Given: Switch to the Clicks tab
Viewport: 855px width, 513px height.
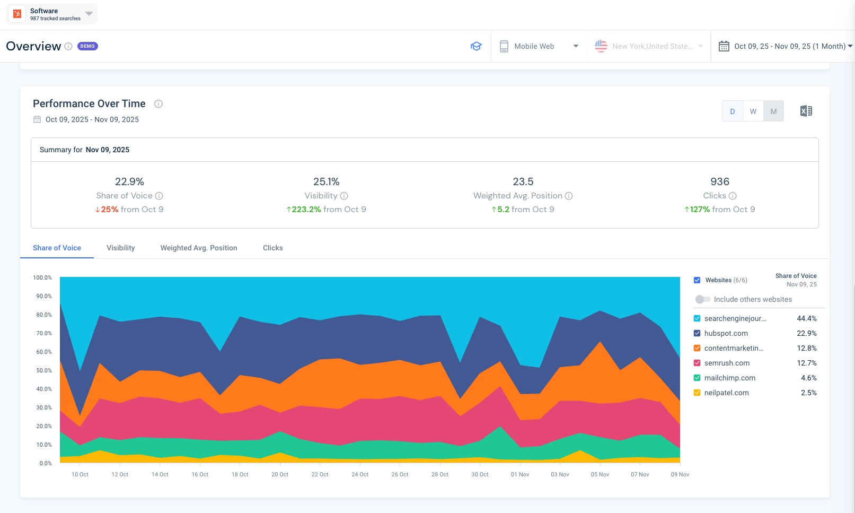Looking at the screenshot, I should tap(272, 248).
